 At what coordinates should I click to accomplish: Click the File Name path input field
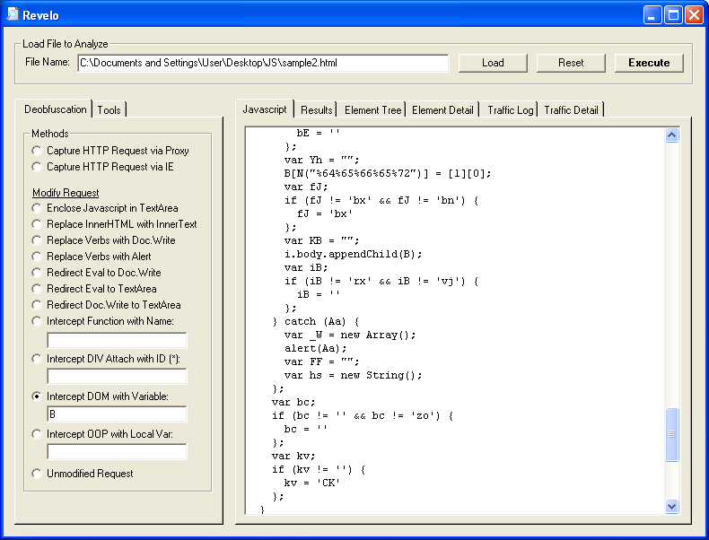262,63
